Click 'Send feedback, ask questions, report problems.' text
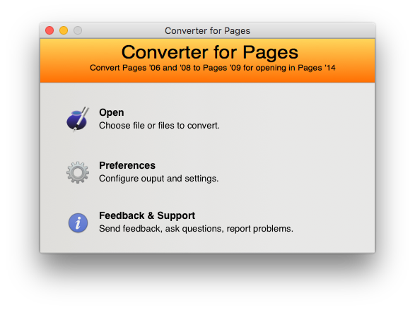This screenshot has height=310, width=415. 196,229
